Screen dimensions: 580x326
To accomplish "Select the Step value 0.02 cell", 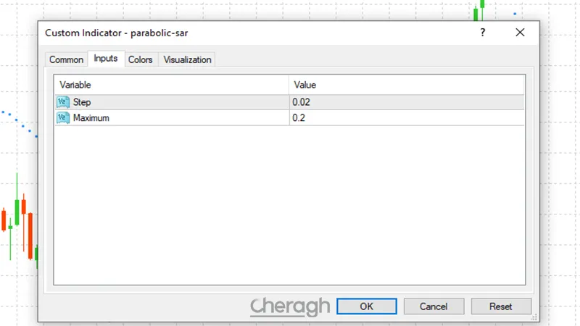I will coord(406,102).
